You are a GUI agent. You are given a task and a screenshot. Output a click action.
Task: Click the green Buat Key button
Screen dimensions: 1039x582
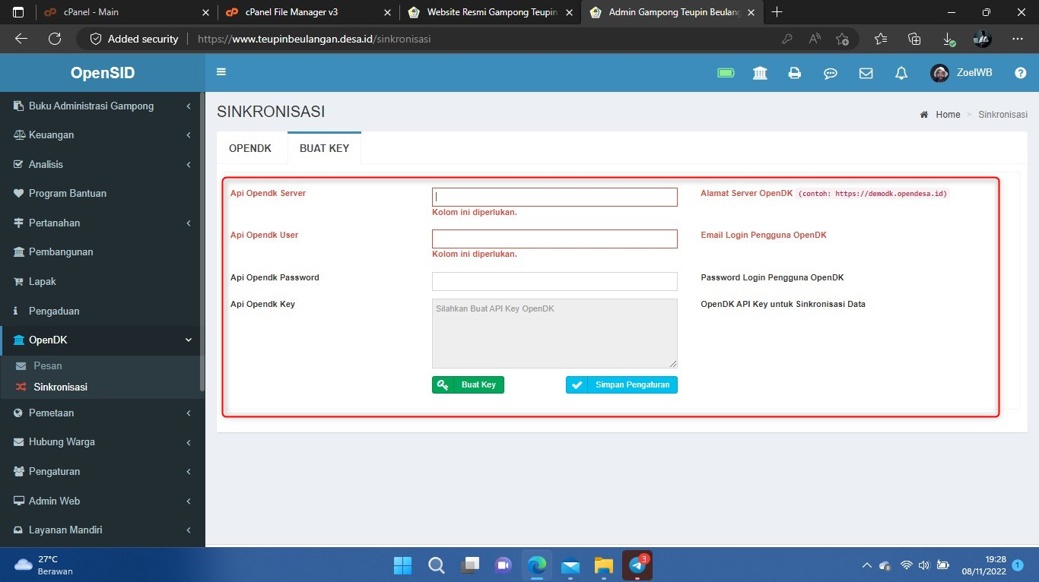pyautogui.click(x=468, y=384)
